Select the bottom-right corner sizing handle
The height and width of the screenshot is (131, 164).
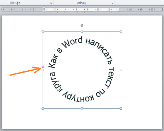click(x=121, y=108)
